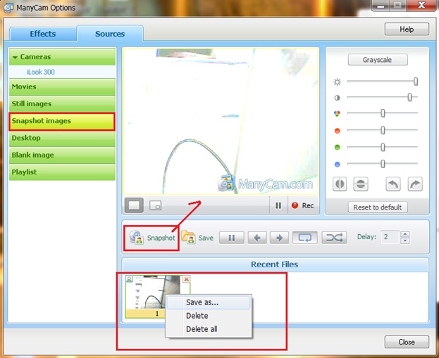The height and width of the screenshot is (358, 439).
Task: Switch to the Effects tab
Action: click(x=43, y=34)
